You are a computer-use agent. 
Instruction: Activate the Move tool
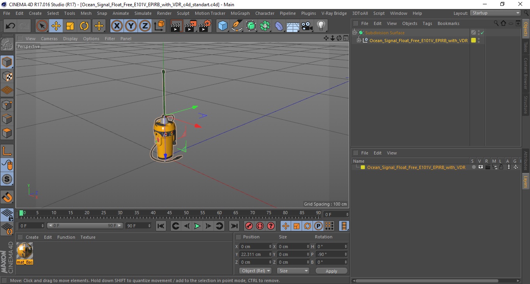pyautogui.click(x=56, y=26)
